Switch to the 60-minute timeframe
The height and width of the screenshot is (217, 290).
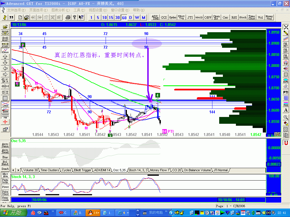(124, 18)
